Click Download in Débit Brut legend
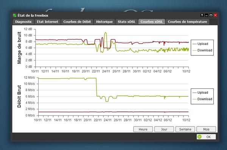Screen dimensions: 227x150 coord(205,99)
